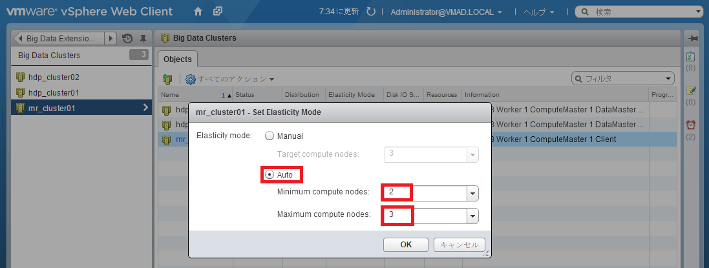This screenshot has width=709, height=268.
Task: Refresh the vSphere Web Client view
Action: [371, 12]
